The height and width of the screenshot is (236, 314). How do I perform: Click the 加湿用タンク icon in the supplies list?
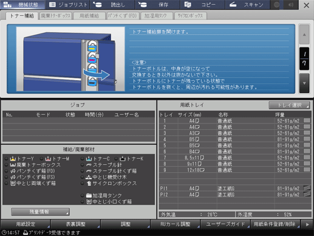click(89, 195)
